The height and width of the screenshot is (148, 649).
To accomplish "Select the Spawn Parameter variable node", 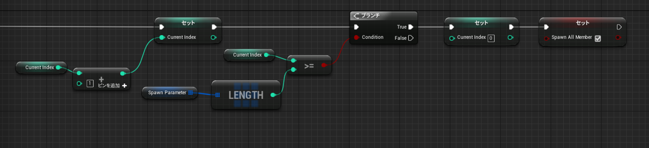I will (170, 93).
